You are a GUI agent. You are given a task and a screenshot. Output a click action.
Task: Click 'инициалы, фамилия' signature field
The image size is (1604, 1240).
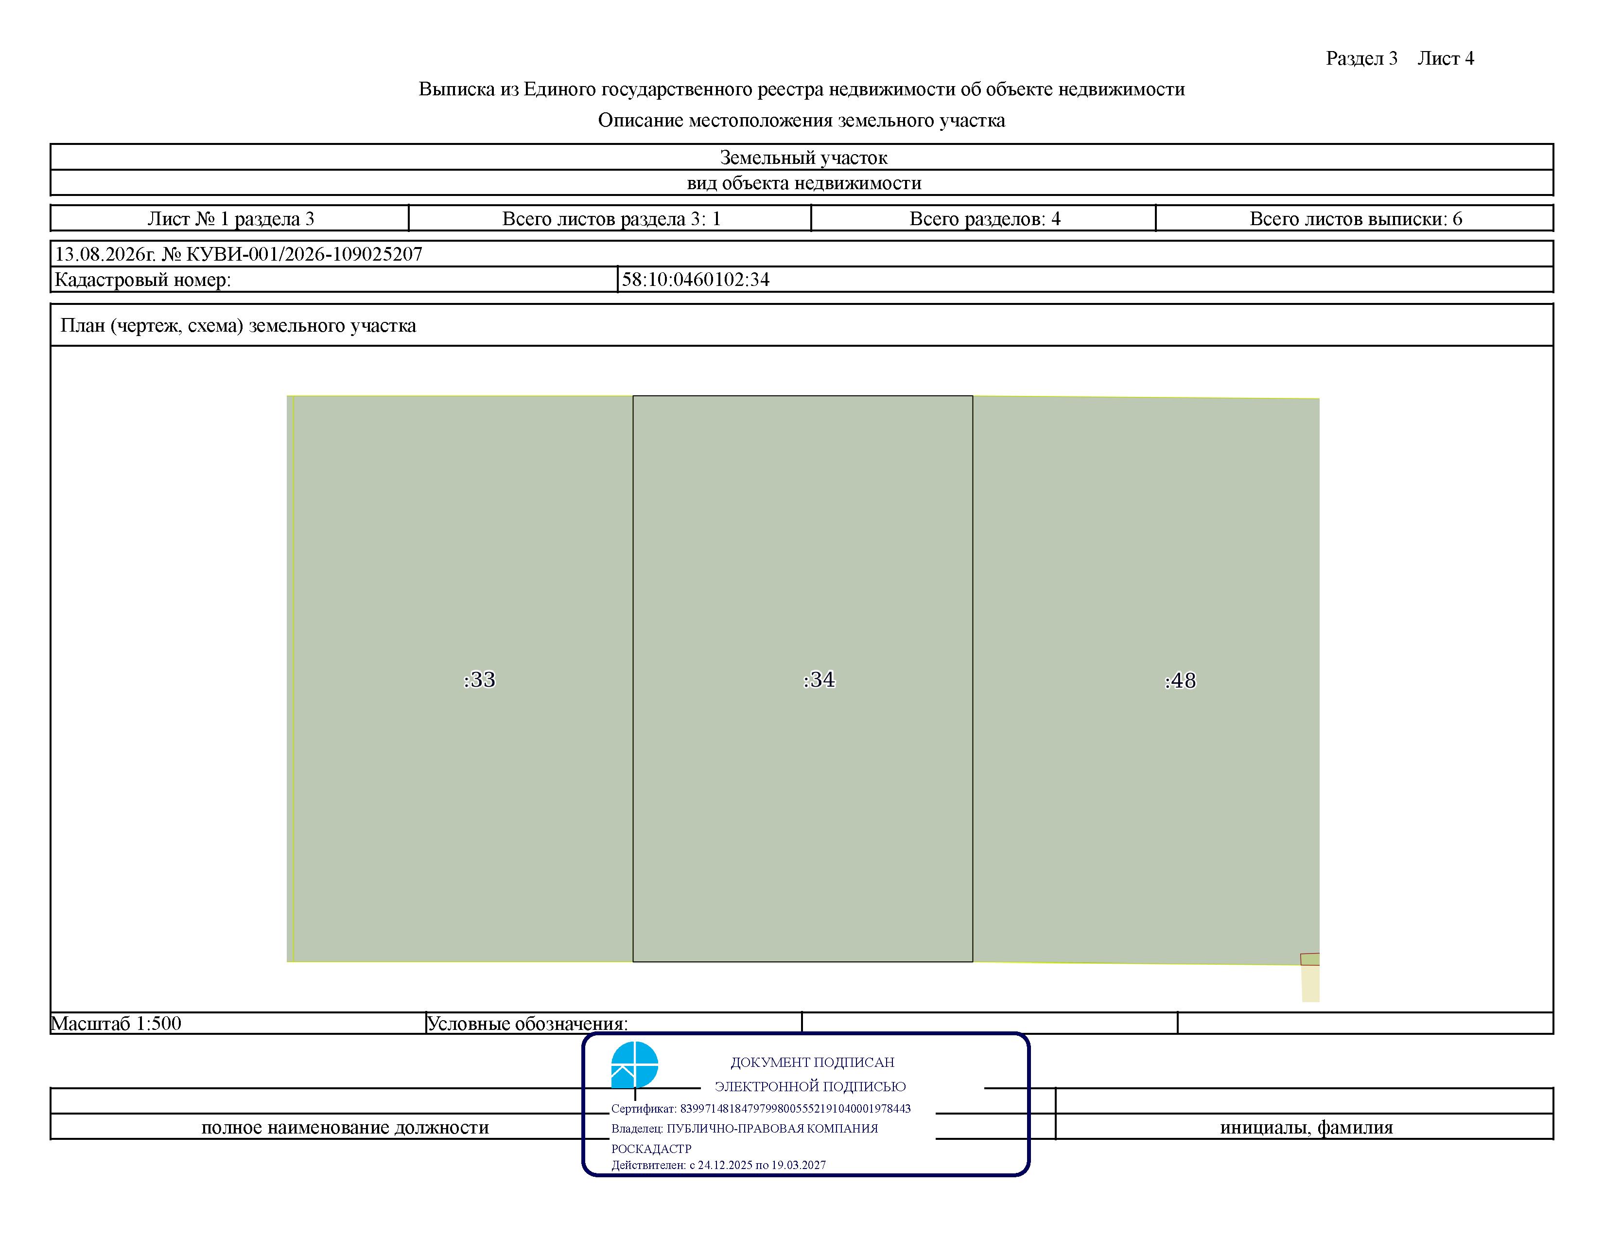click(x=1306, y=1127)
